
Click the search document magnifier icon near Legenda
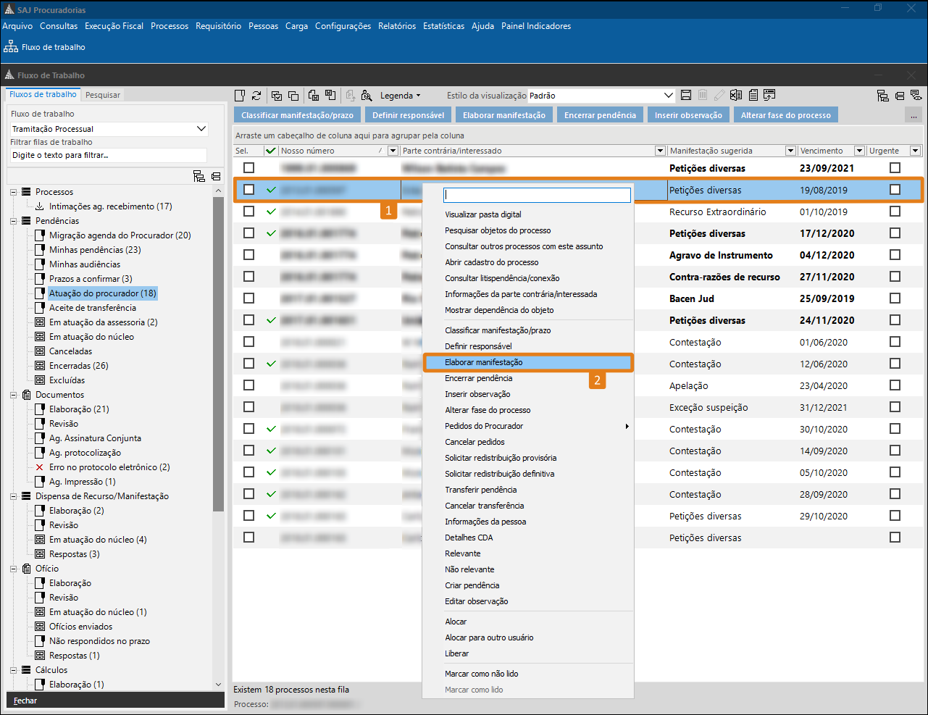pos(367,96)
